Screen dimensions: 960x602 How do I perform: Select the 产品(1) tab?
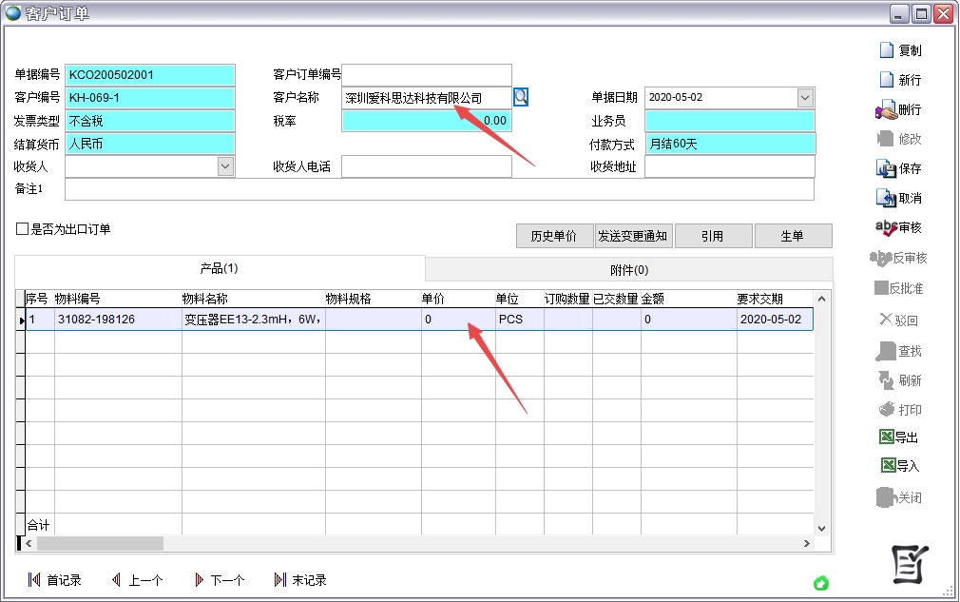(x=219, y=269)
